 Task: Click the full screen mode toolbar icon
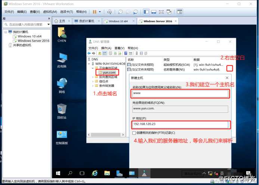coord(161,12)
